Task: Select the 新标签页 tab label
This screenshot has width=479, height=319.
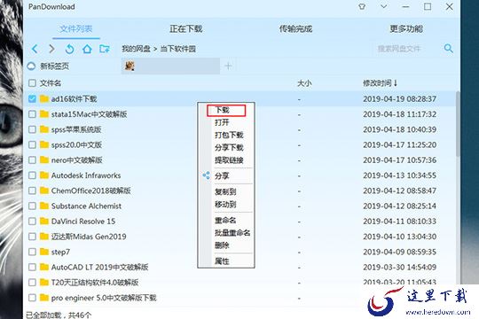Action: [x=55, y=66]
